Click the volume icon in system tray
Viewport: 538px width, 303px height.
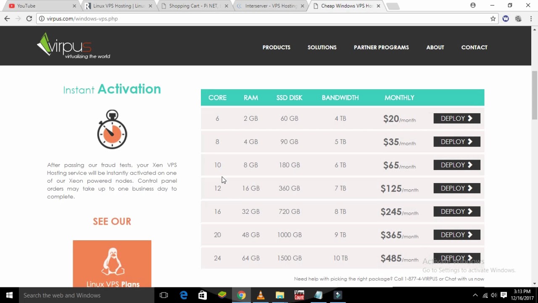[x=494, y=295]
